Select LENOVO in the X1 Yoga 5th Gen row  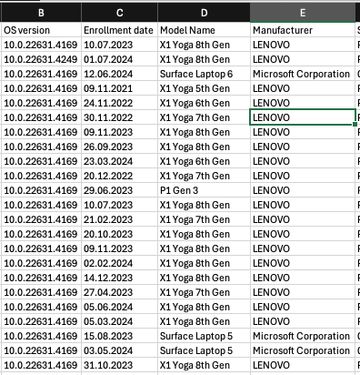(303, 88)
